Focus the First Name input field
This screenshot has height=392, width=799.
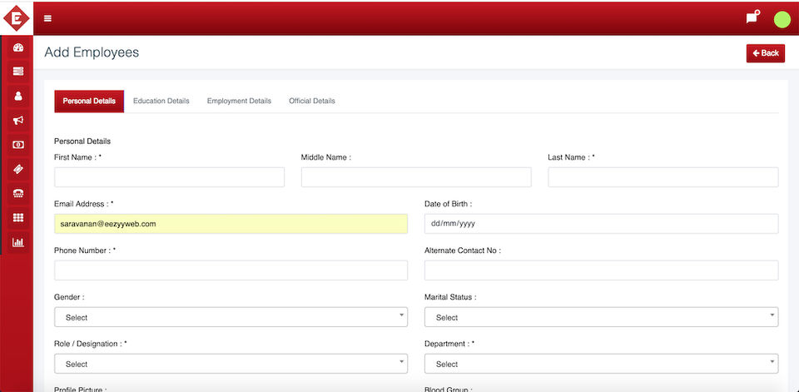pos(169,177)
